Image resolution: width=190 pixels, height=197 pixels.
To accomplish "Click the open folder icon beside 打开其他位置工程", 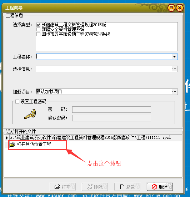I will click(12, 144).
